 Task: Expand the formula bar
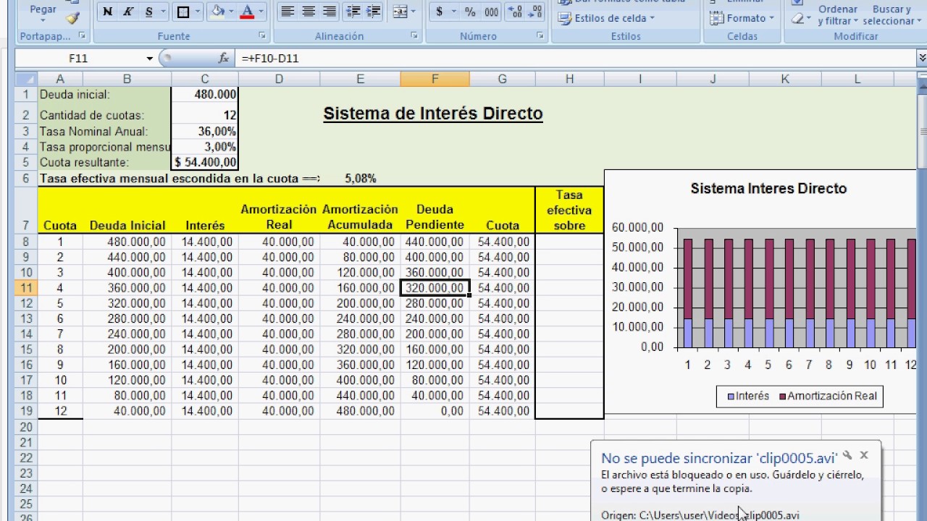click(x=921, y=59)
